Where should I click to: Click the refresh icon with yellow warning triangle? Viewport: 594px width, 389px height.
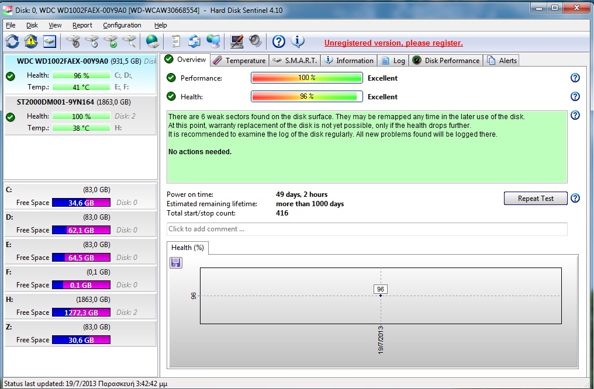[x=30, y=41]
